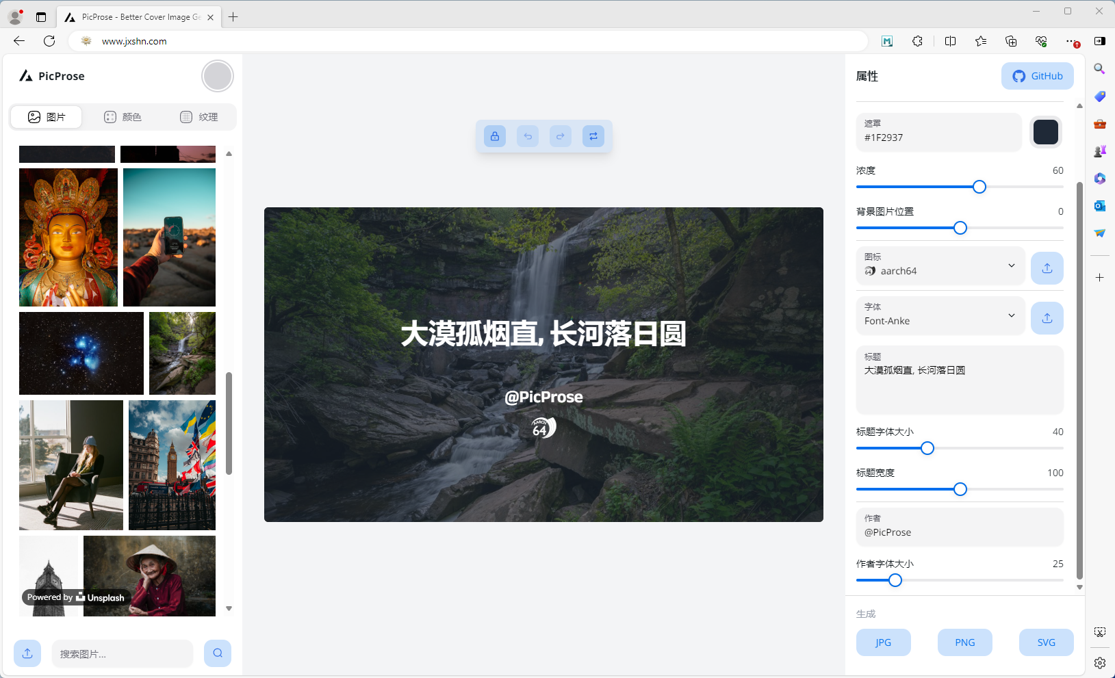This screenshot has width=1115, height=678.
Task: Click the 搜索图片 search input field
Action: pos(122,654)
